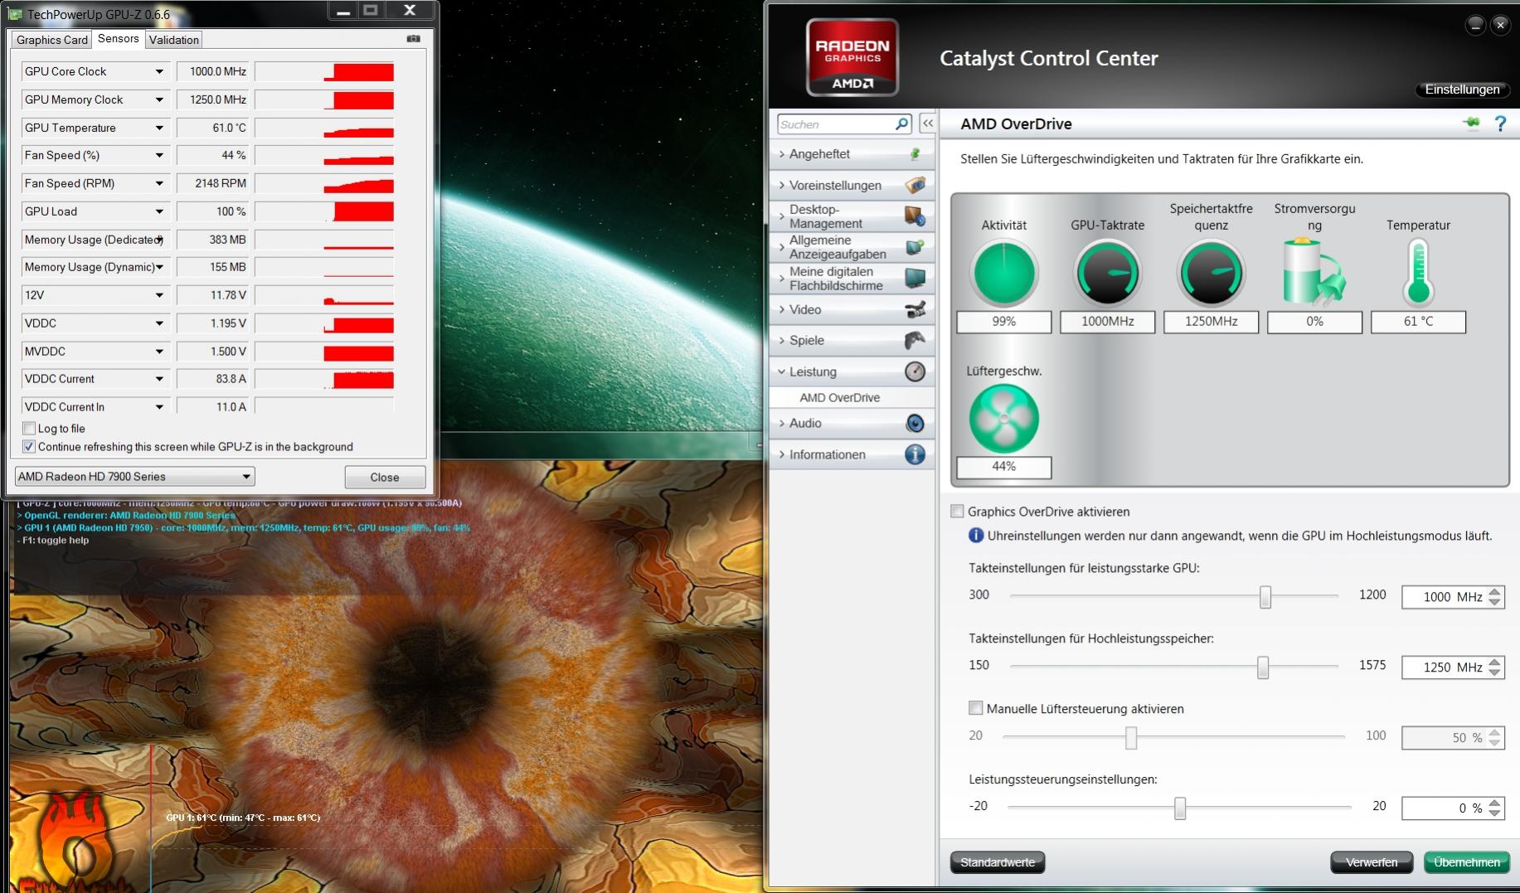
Task: Open the VDDC Current sensor dropdown
Action: (x=159, y=379)
